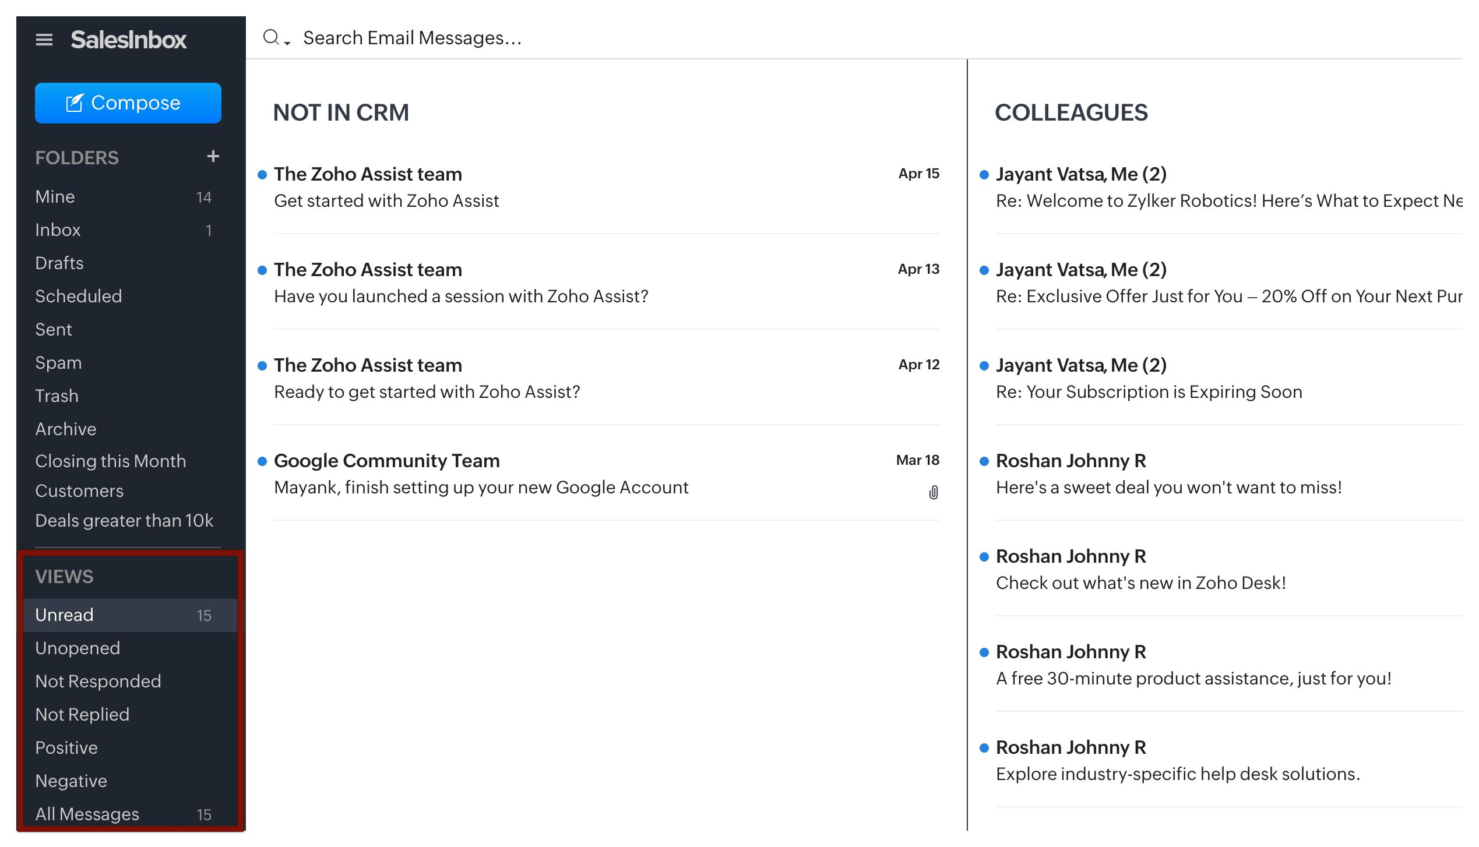Add a new folder with plus icon
Viewport: 1479px width, 847px height.
(213, 156)
